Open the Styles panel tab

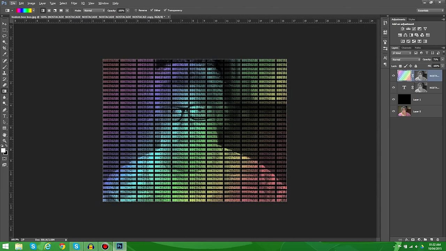[412, 20]
